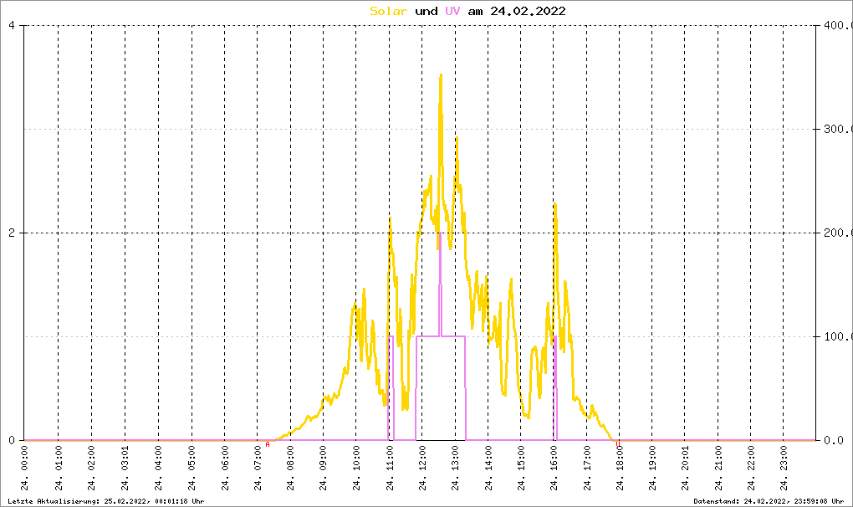The image size is (853, 507).
Task: Click the left axis value '0'
Action: (x=12, y=440)
